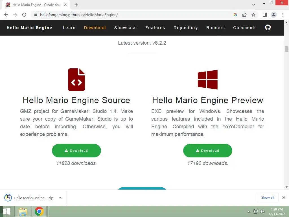The height and width of the screenshot is (217, 289).
Task: Open Chrome three-dot menu
Action: coord(283,15)
